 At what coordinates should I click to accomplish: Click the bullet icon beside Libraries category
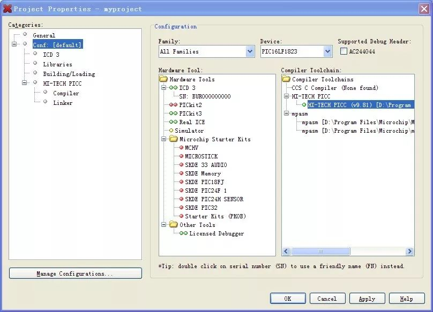35,63
